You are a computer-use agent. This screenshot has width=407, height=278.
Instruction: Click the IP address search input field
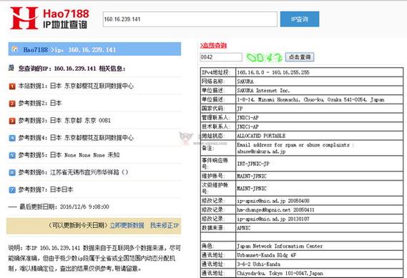(190, 19)
